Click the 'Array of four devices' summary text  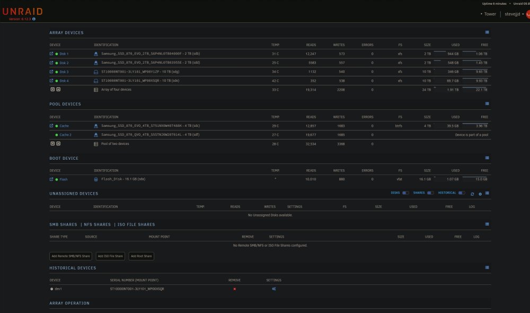tap(116, 90)
